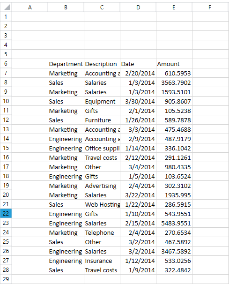The image size is (229, 284).
Task: Select column B header
Action: 66,7
